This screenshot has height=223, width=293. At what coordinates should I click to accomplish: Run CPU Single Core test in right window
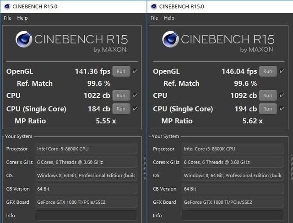point(268,109)
